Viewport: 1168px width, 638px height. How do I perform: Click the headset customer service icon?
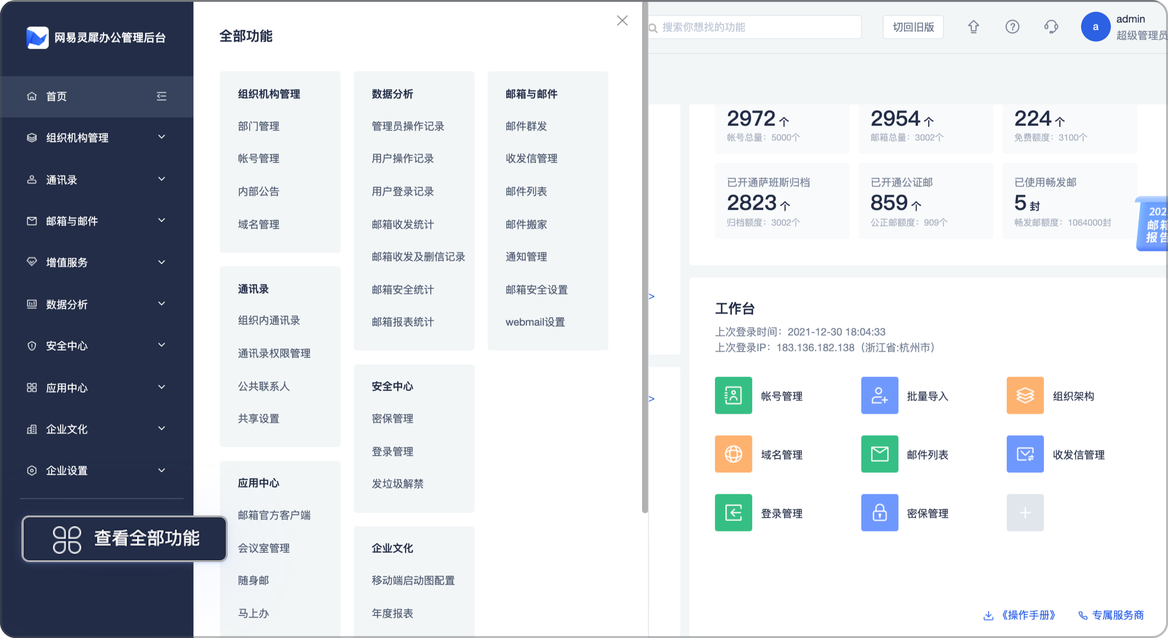click(1051, 27)
